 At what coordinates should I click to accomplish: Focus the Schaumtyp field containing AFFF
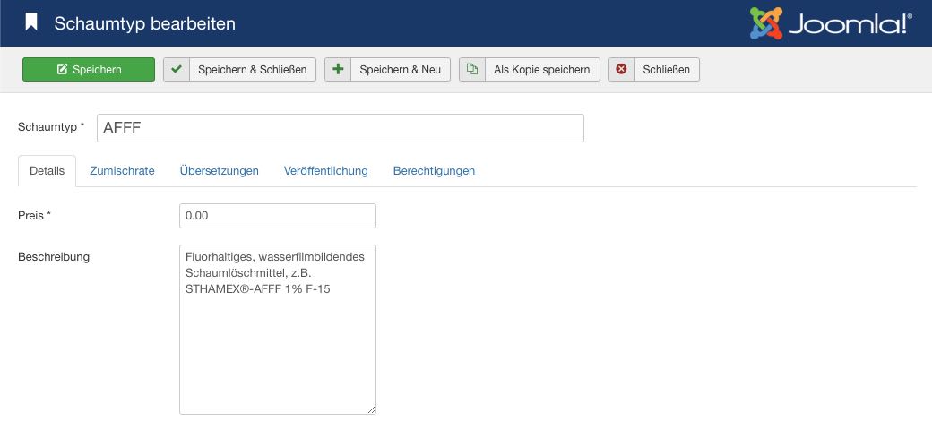(x=340, y=128)
